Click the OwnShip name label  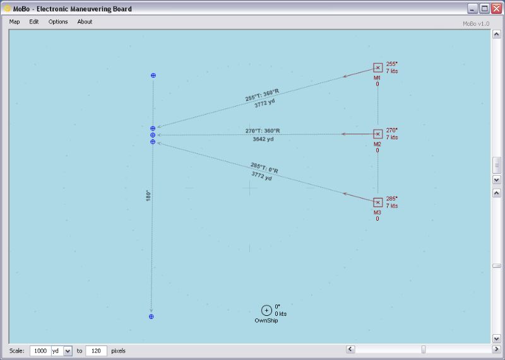click(x=266, y=321)
